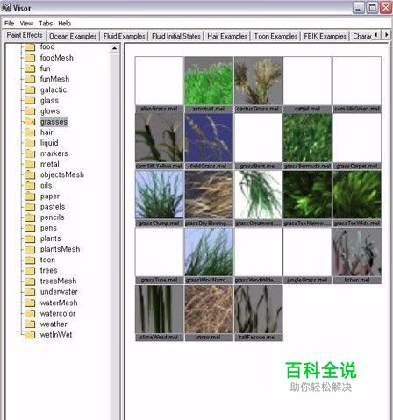Choose the grassBermuda.mel brush thumbnail
393x420 pixels.
click(x=308, y=138)
